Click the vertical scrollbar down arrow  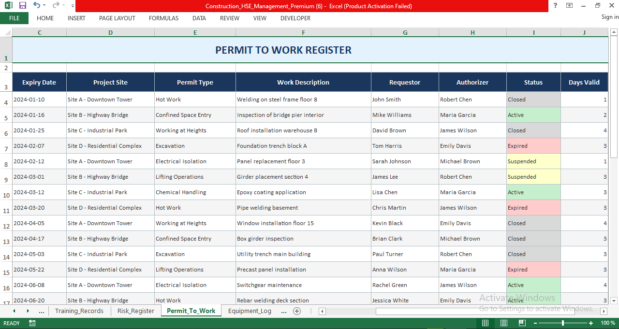(x=614, y=300)
